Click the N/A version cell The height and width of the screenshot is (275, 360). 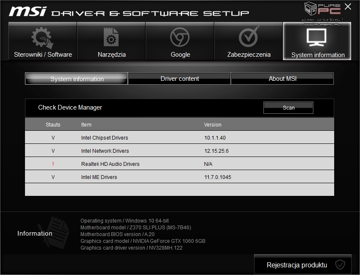click(208, 164)
